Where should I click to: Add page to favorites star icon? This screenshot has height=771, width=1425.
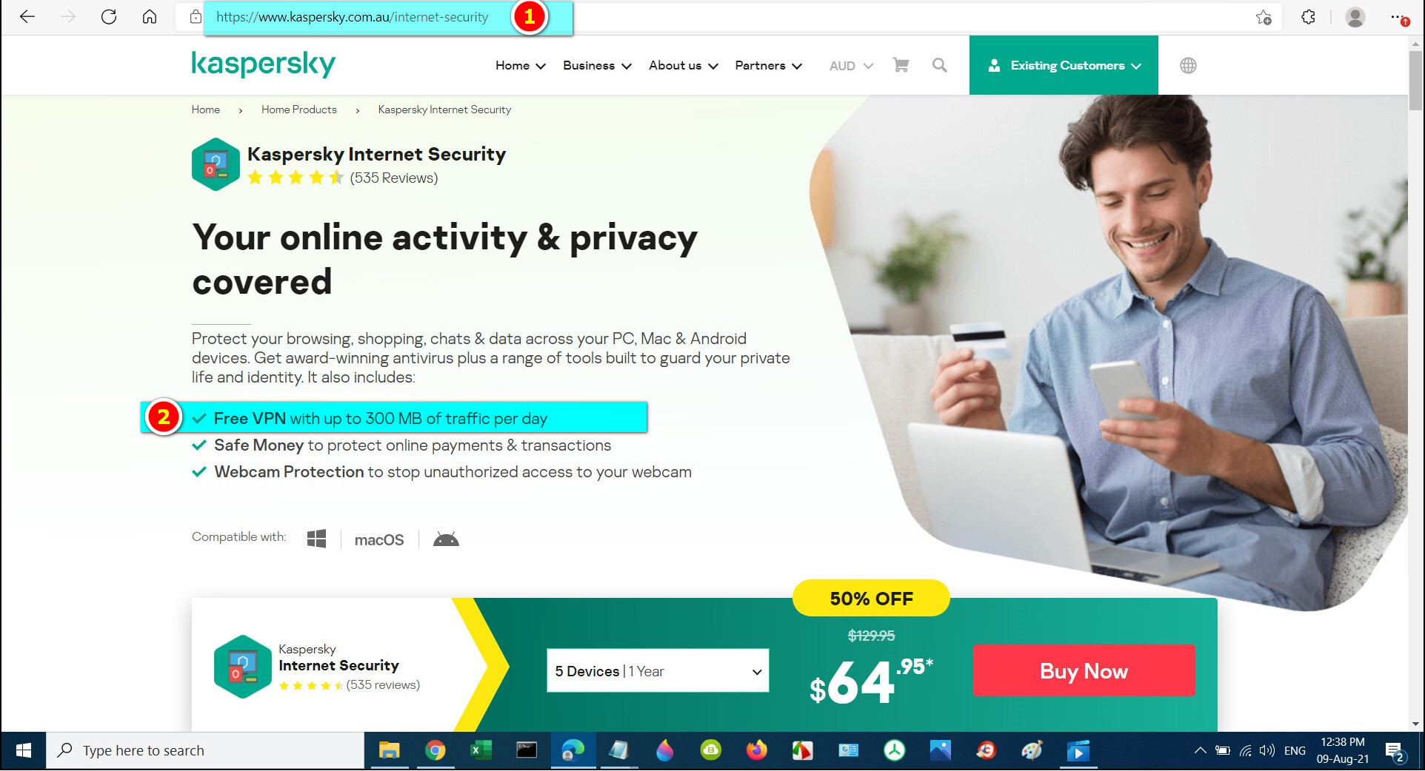point(1264,17)
